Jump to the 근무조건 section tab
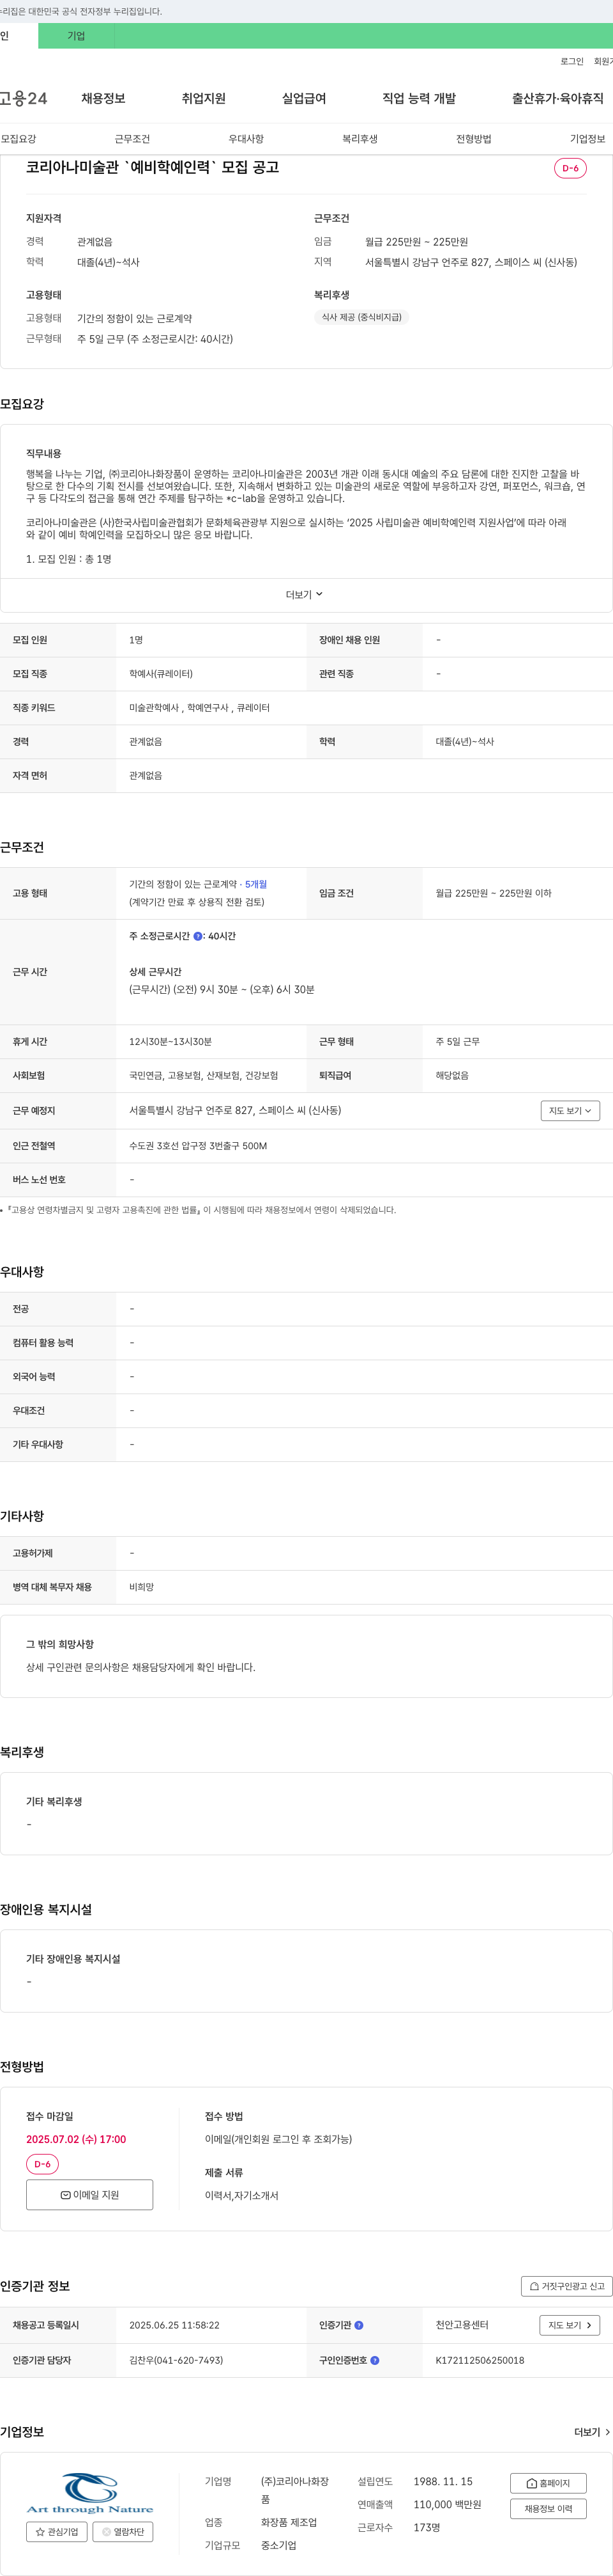The width and height of the screenshot is (613, 2576). point(132,139)
